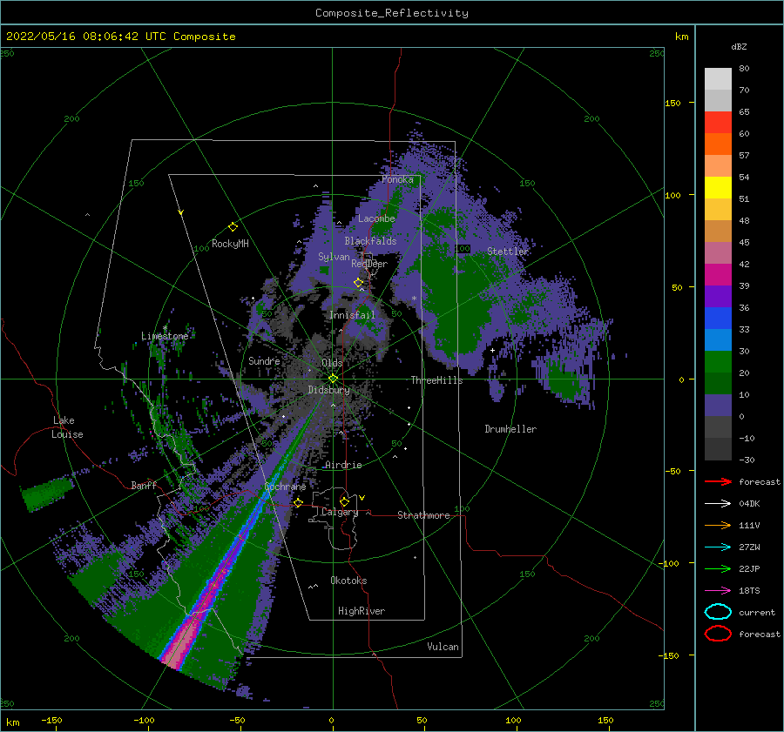Viewport: 784px width, 732px height.
Task: Click the Strathmore town label
Action: click(423, 515)
